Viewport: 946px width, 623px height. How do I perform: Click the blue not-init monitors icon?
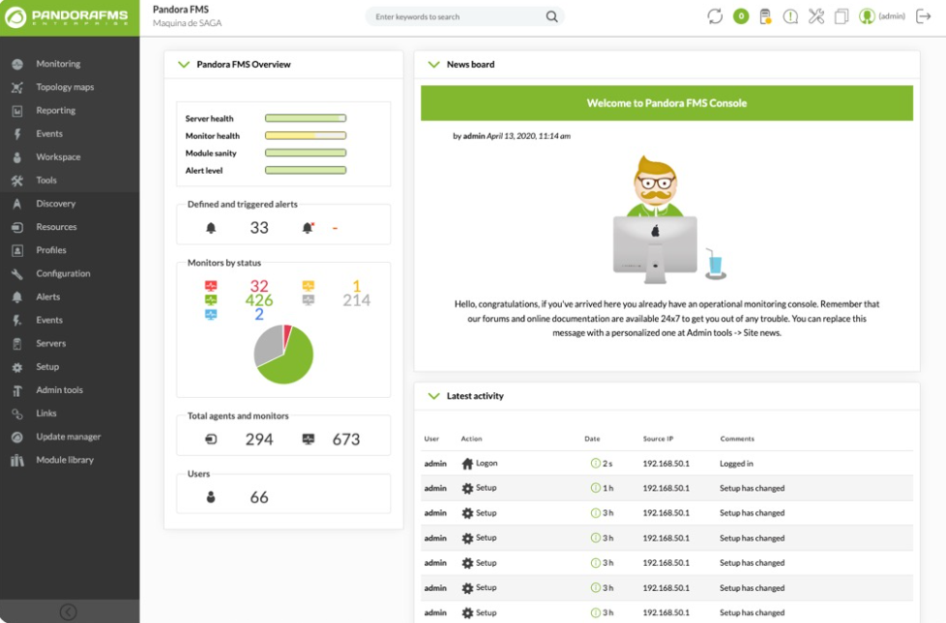tap(211, 315)
